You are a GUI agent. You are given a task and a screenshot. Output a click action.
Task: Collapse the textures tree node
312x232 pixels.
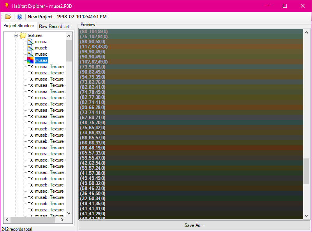click(16, 35)
